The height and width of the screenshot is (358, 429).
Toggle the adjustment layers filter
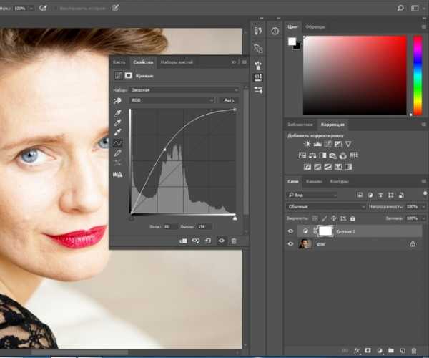[370, 195]
